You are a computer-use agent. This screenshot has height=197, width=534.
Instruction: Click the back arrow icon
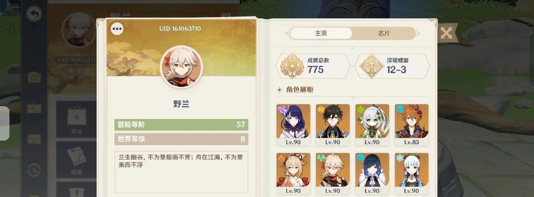(x=34, y=14)
